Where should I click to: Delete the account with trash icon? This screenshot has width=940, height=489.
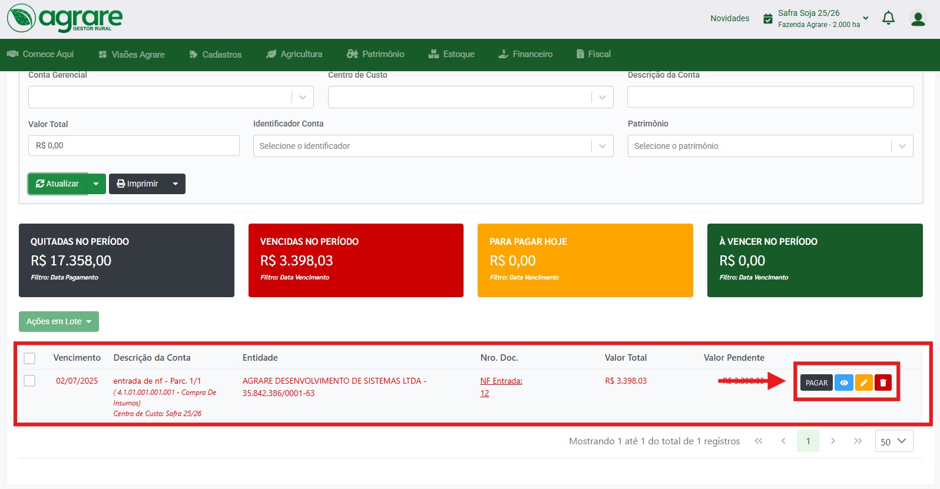(x=883, y=382)
